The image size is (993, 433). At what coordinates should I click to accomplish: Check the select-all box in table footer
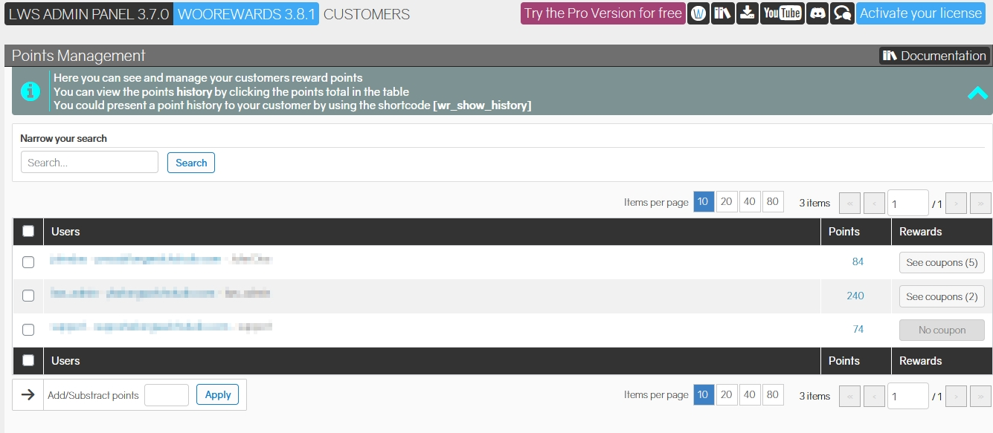point(28,361)
